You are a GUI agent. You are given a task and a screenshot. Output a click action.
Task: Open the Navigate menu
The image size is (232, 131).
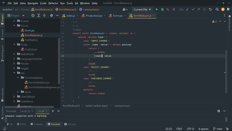[x=33, y=3]
